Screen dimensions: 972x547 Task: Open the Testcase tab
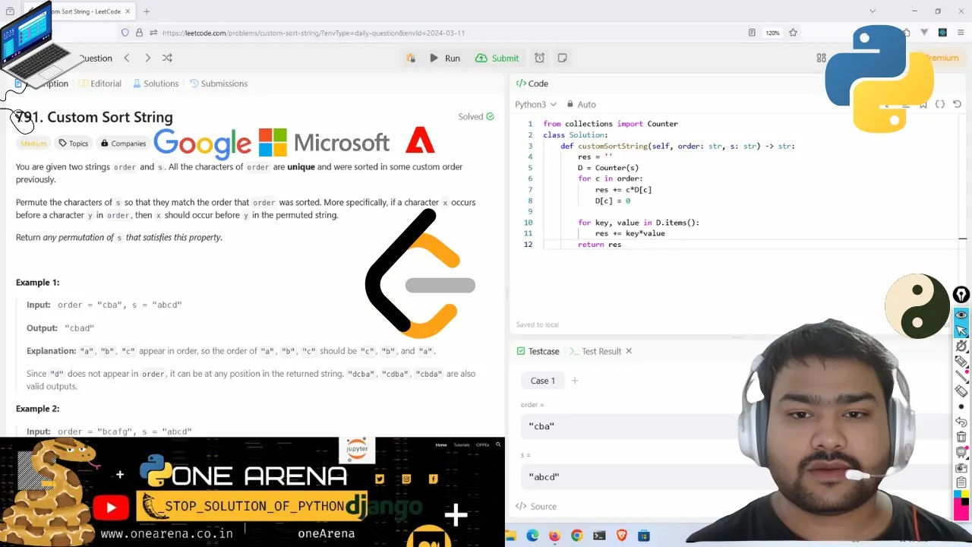click(538, 351)
